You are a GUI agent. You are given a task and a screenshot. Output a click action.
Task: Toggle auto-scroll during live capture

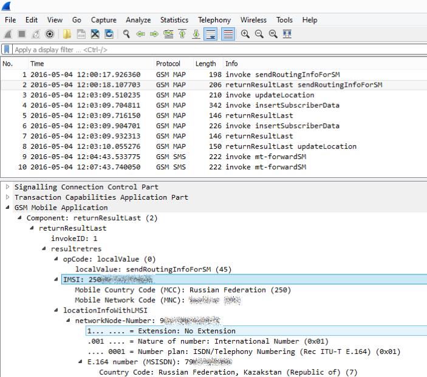pos(211,35)
